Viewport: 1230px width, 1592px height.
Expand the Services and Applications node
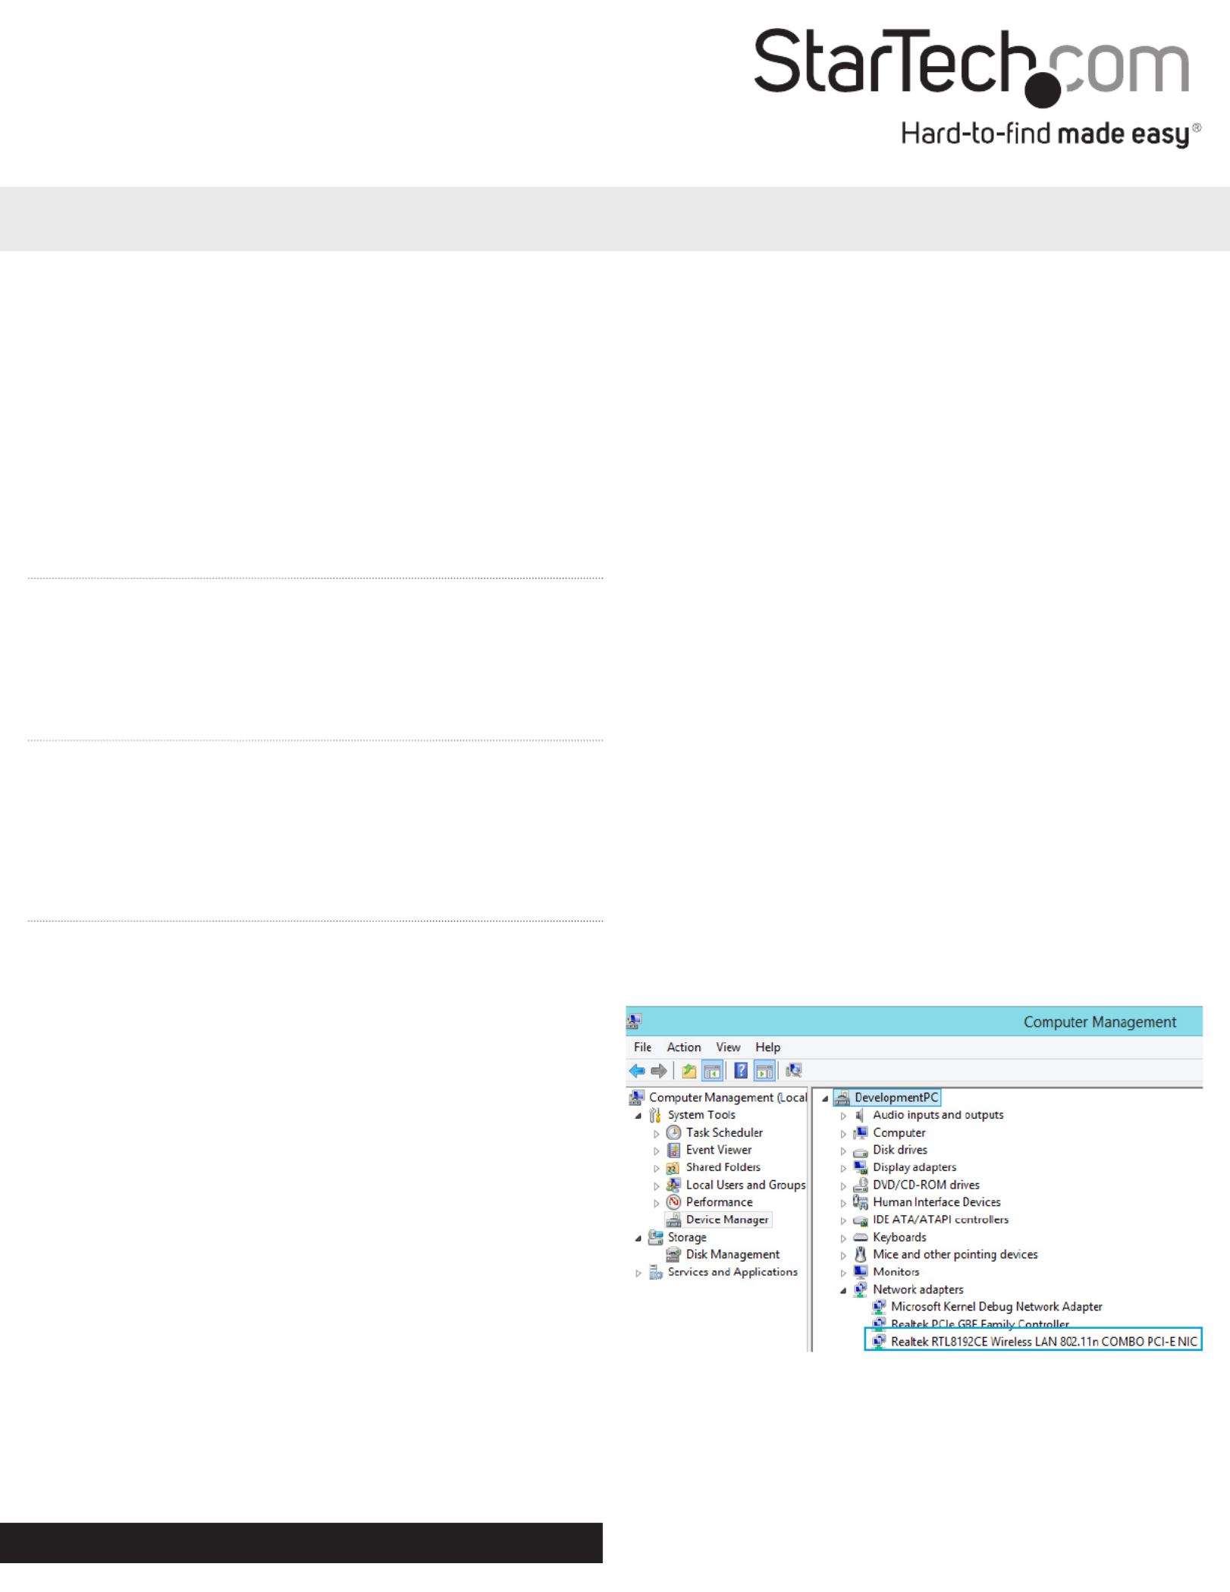click(638, 1273)
